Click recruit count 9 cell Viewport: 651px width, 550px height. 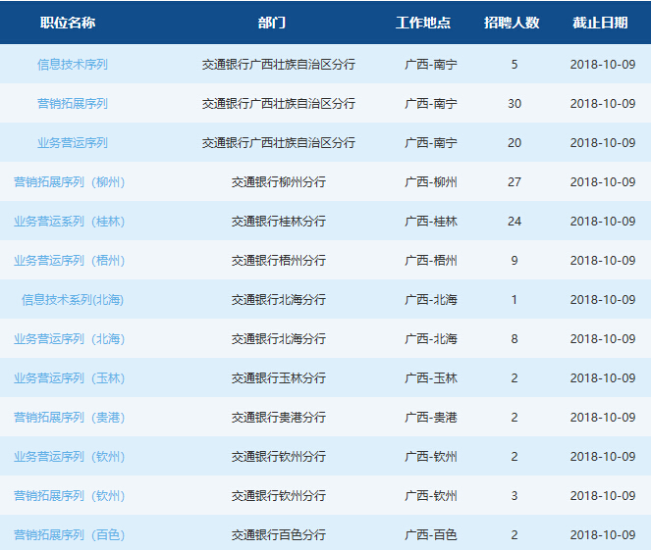pyautogui.click(x=515, y=260)
